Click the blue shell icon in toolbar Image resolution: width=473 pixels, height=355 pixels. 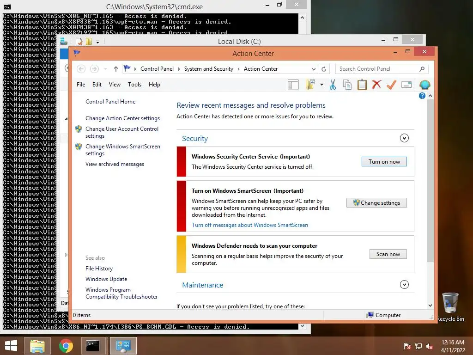424,85
